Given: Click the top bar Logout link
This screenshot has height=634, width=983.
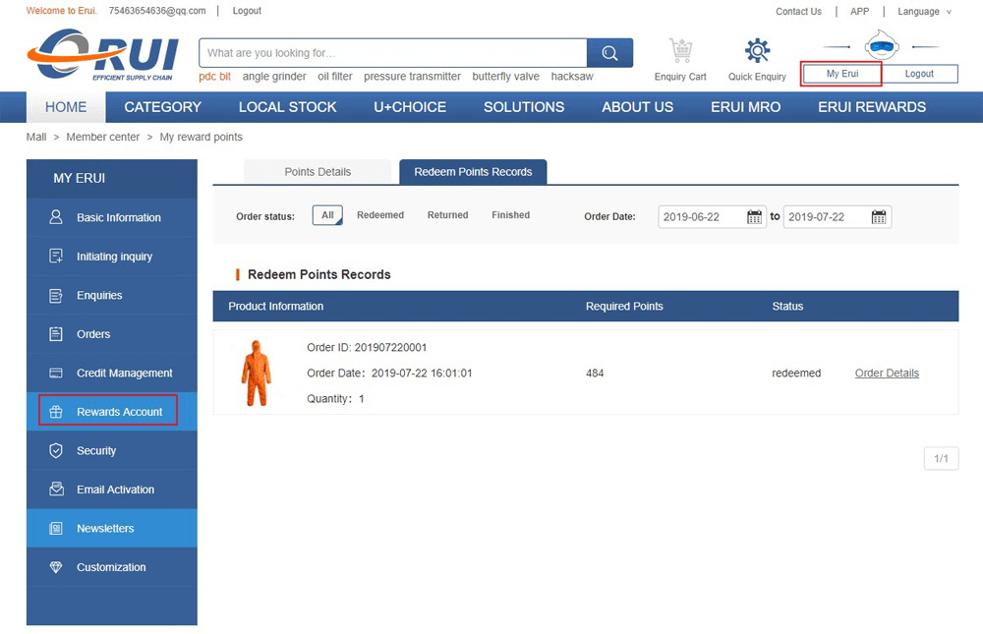Looking at the screenshot, I should 247,11.
